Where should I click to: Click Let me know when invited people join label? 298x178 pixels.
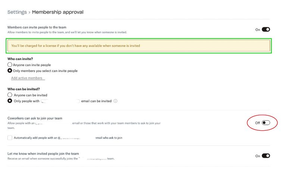pos(43,153)
